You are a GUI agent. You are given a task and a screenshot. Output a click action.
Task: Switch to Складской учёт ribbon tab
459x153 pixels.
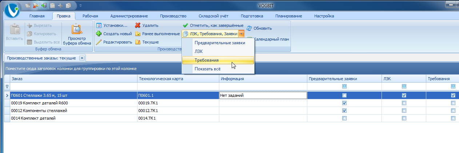tap(214, 16)
